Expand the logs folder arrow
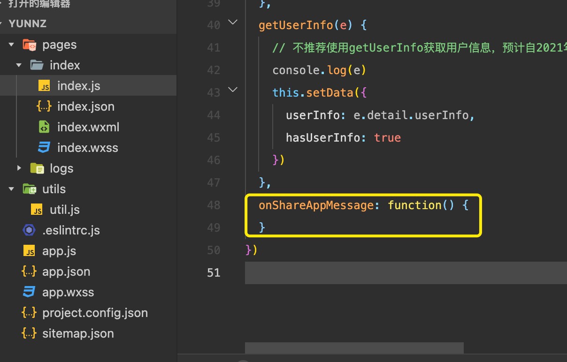 (19, 168)
